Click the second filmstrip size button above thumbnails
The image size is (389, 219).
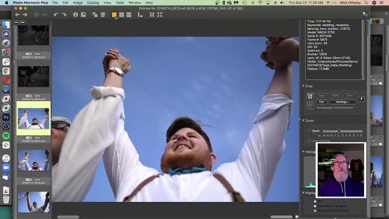(22, 23)
